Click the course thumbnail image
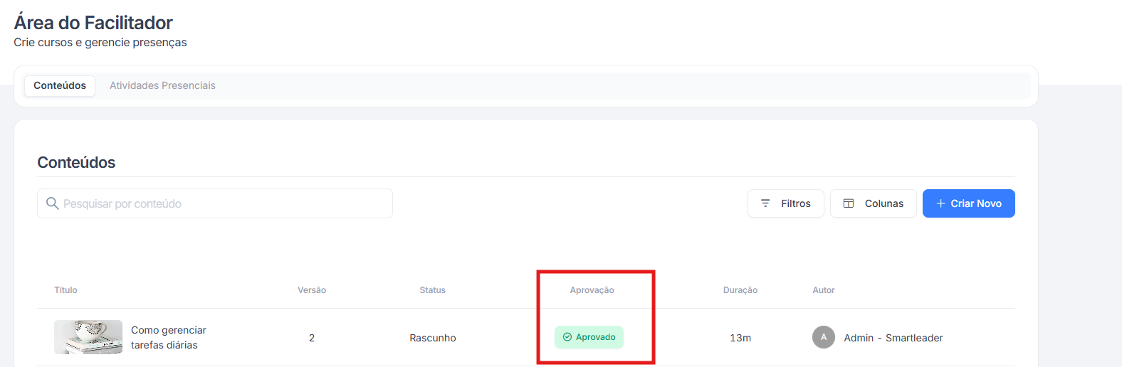The image size is (1122, 367). coord(88,337)
